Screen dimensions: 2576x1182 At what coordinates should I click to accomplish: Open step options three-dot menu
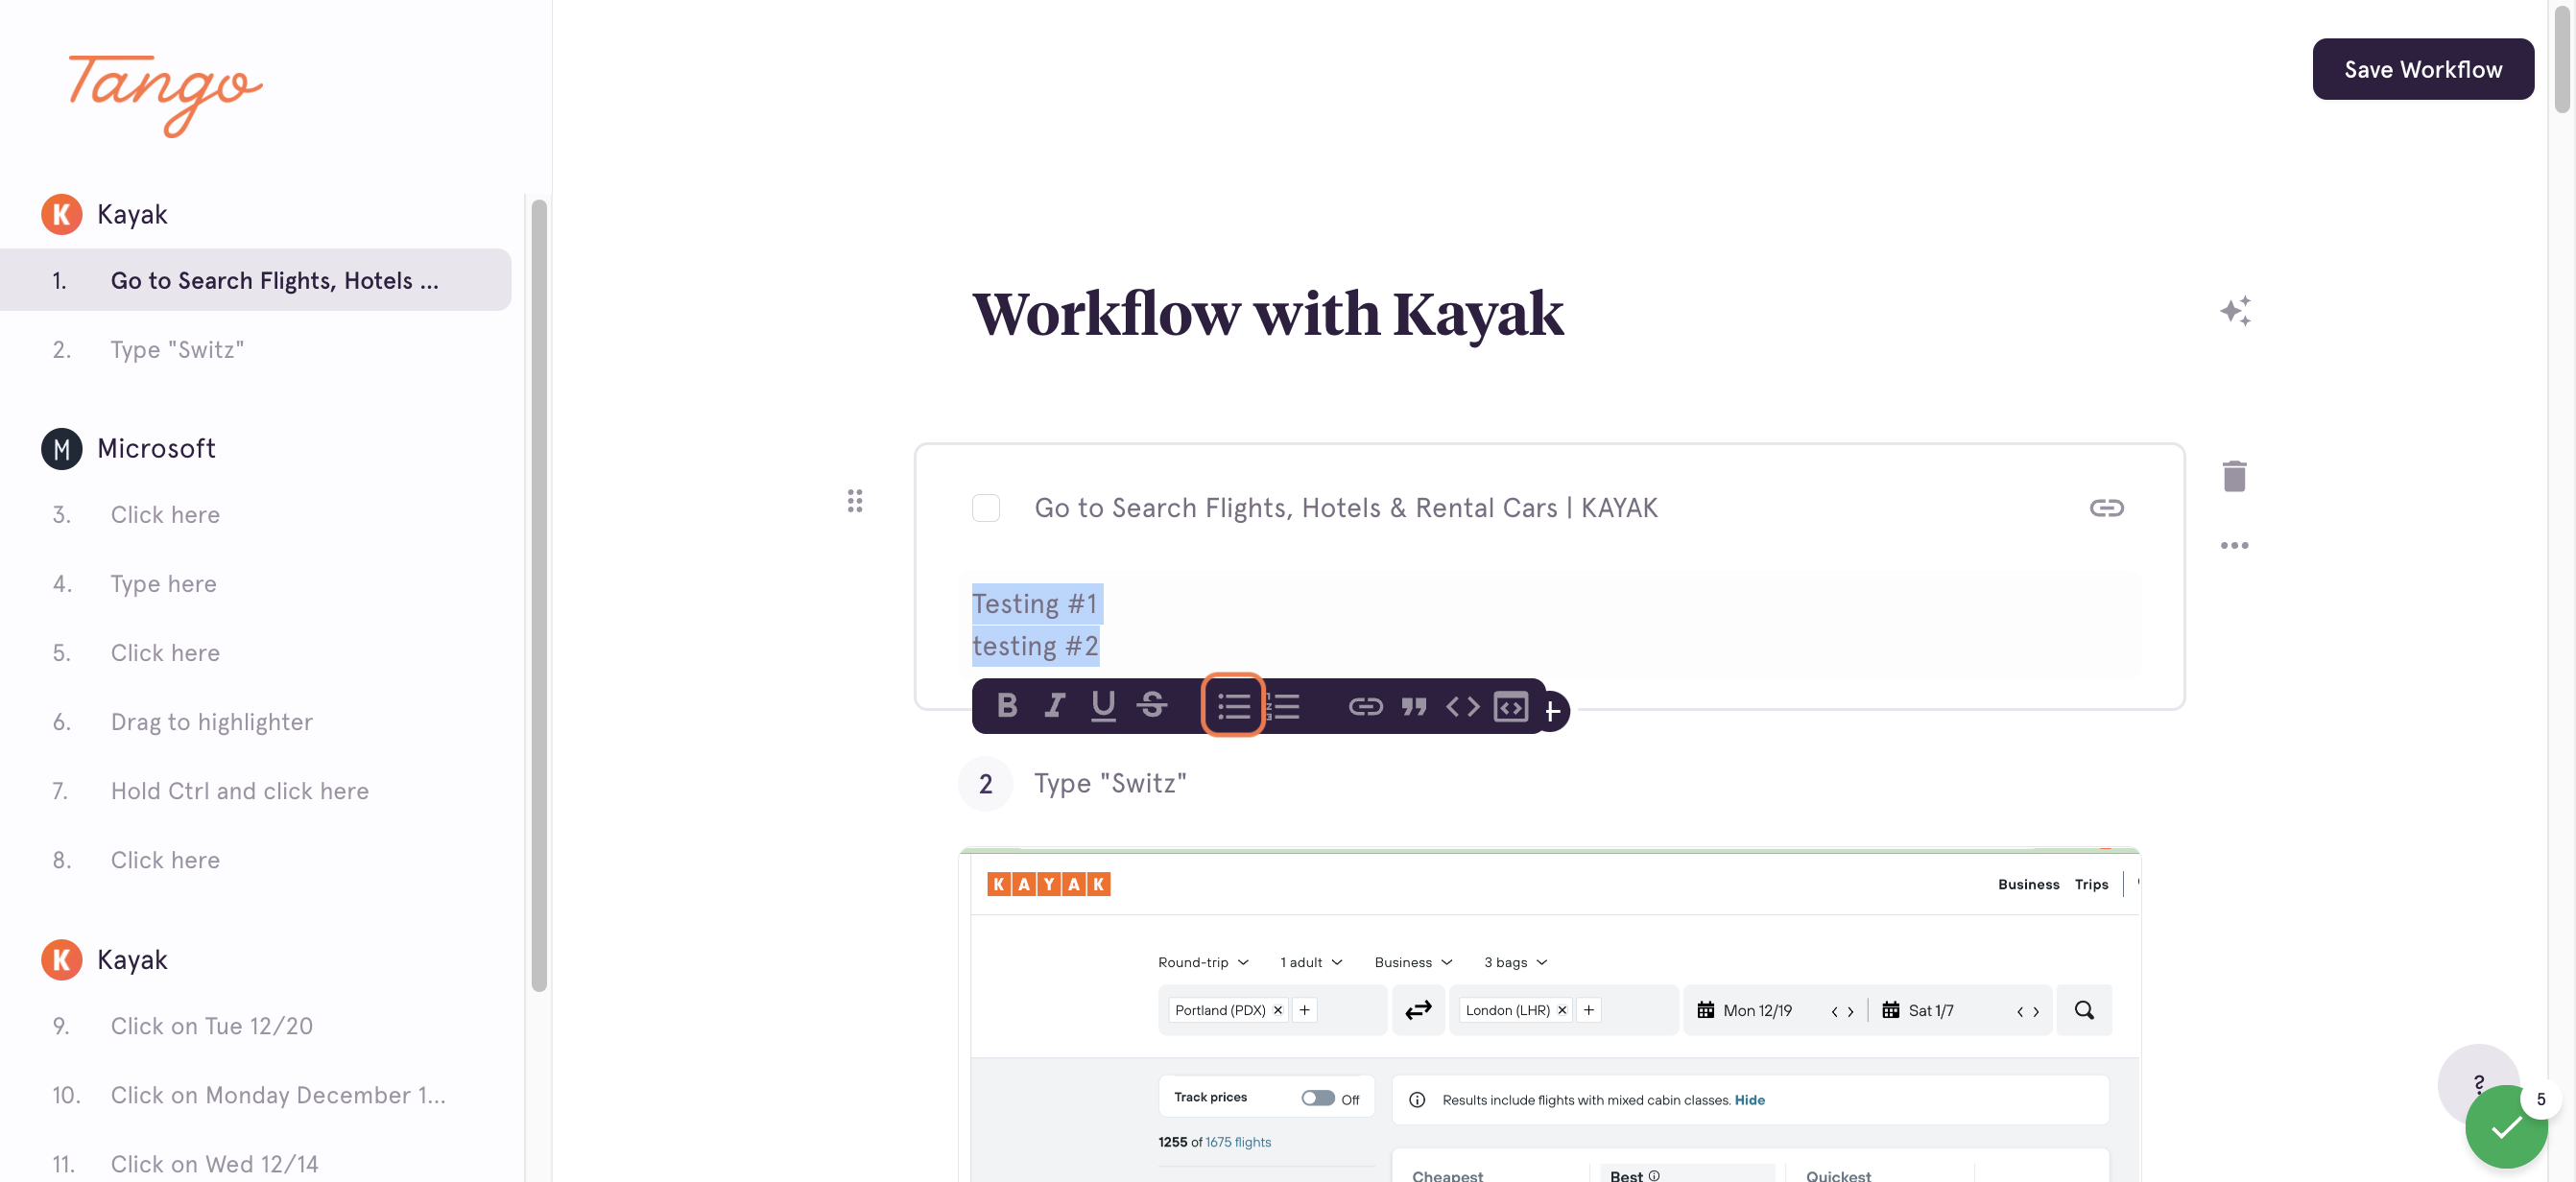[2234, 545]
